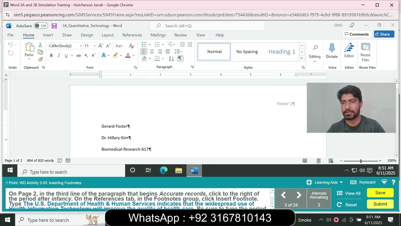Image resolution: width=401 pixels, height=226 pixels.
Task: Open the Insert tab
Action: [48, 35]
